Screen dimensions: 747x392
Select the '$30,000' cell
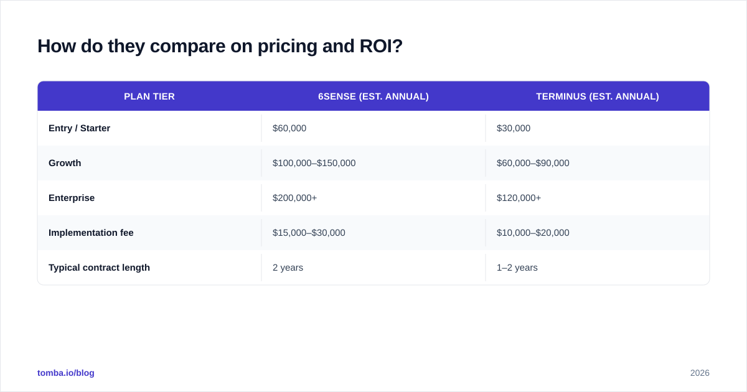click(x=598, y=128)
